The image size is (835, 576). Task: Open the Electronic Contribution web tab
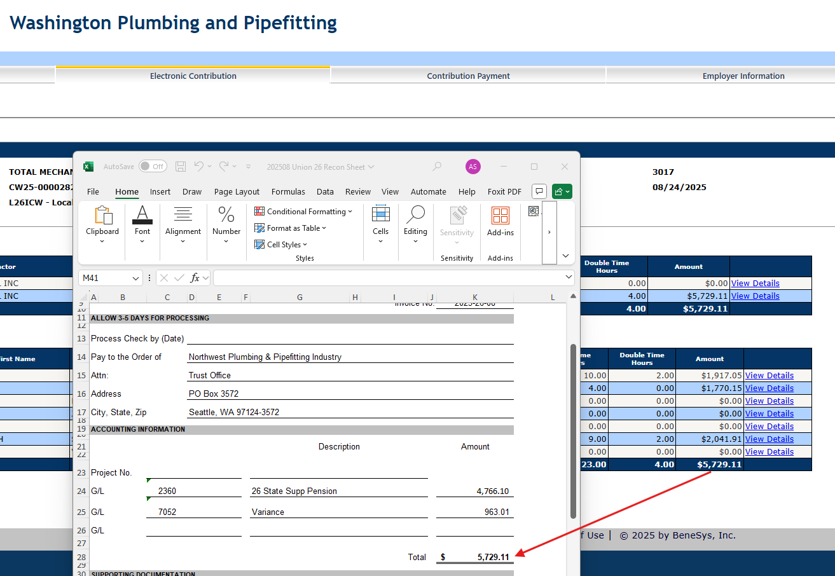point(193,76)
